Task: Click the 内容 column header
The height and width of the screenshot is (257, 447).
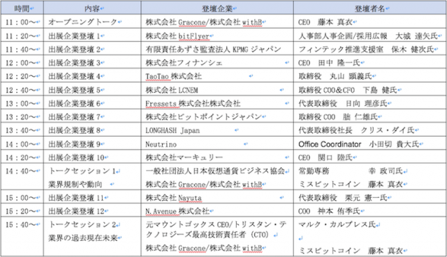Action: [x=92, y=8]
